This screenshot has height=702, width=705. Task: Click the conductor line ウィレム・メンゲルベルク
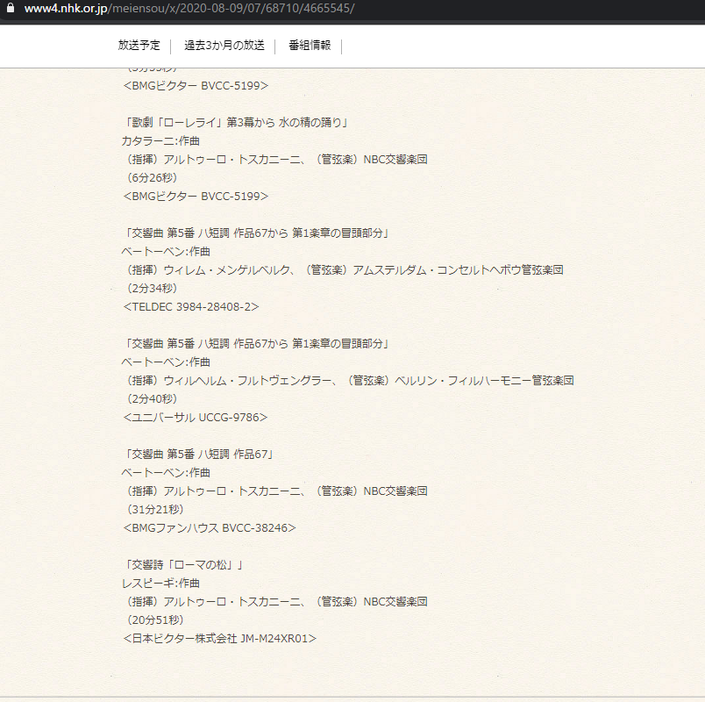(x=345, y=270)
